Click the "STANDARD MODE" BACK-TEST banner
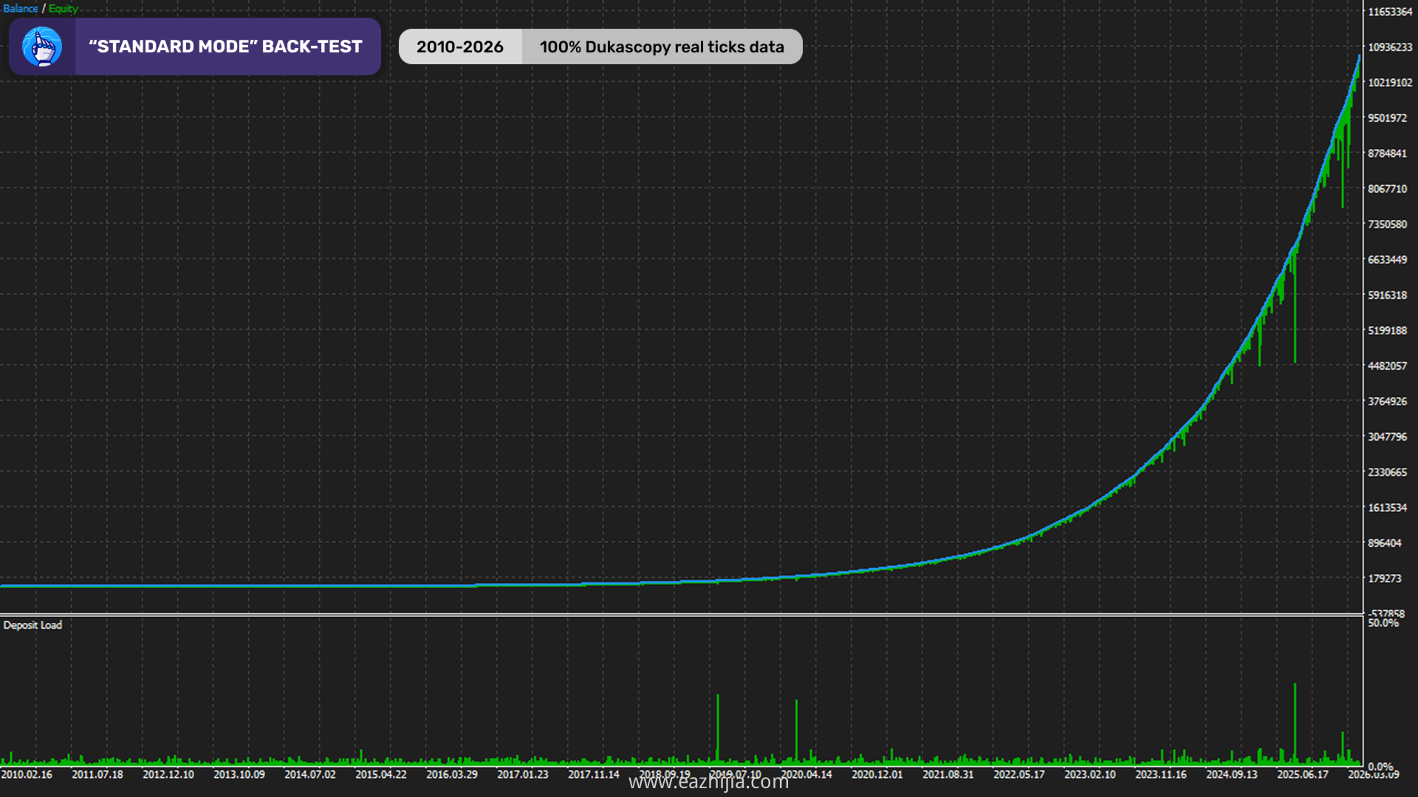This screenshot has height=797, width=1418. point(195,46)
